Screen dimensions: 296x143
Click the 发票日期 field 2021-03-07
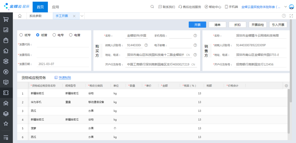pyautogui.click(x=63, y=64)
